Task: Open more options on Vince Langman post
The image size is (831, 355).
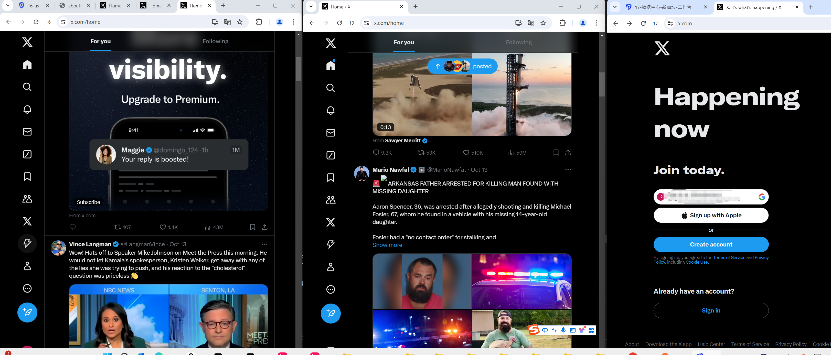Action: coord(264,244)
